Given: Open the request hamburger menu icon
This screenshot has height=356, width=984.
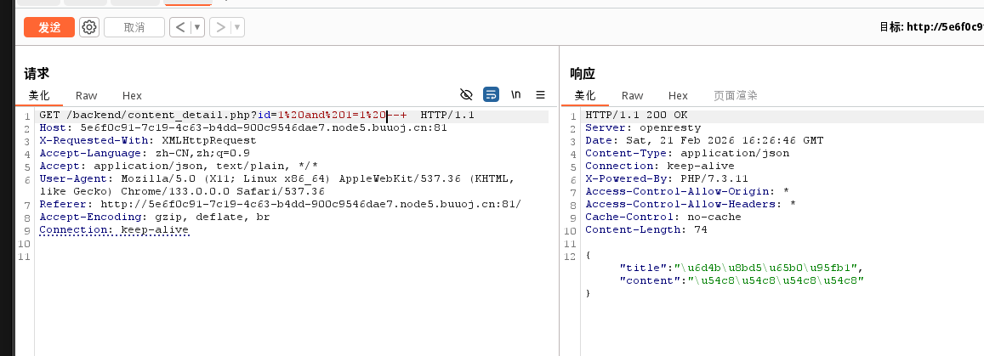Looking at the screenshot, I should click(x=540, y=94).
